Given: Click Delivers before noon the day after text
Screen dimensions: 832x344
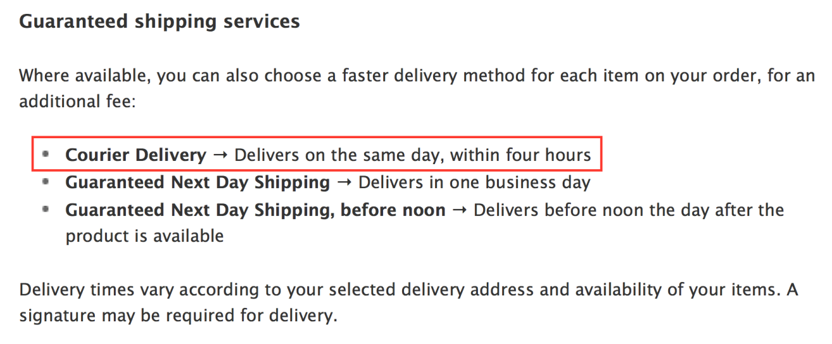Looking at the screenshot, I should tap(628, 210).
